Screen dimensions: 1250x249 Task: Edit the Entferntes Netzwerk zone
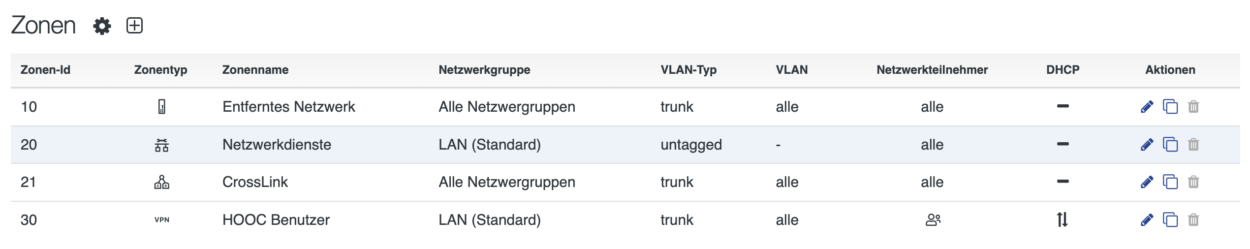coord(1147,107)
